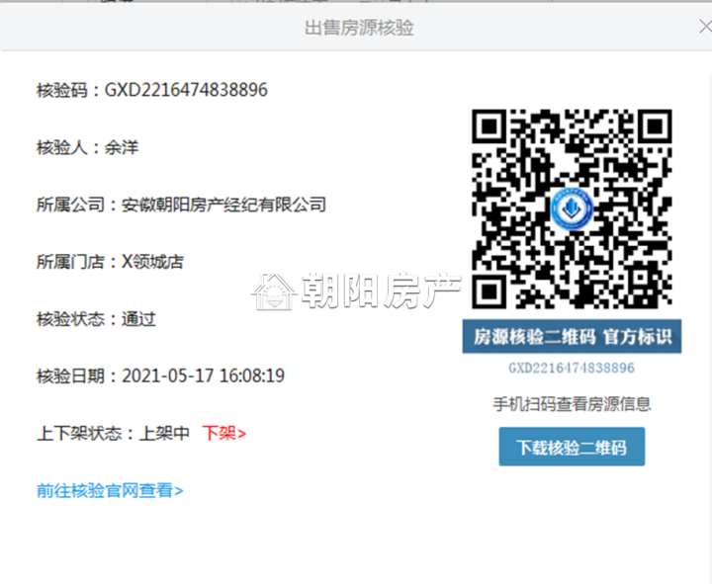Click verification status 通过
This screenshot has width=712, height=584.
[138, 319]
